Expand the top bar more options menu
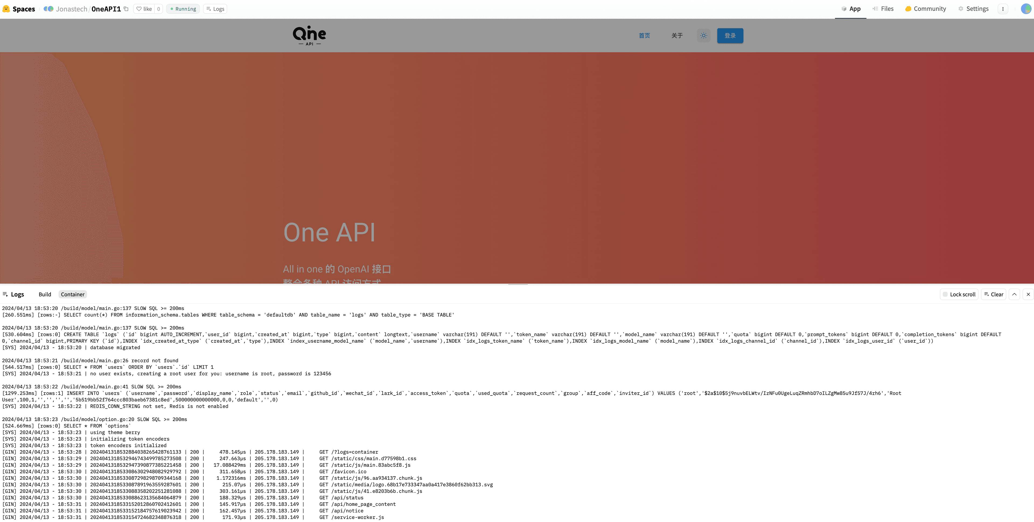The image size is (1034, 522). click(x=1003, y=9)
